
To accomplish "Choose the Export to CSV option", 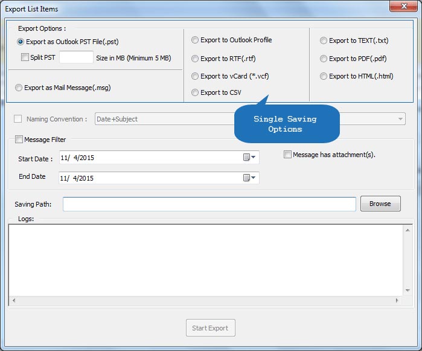I will pos(195,92).
